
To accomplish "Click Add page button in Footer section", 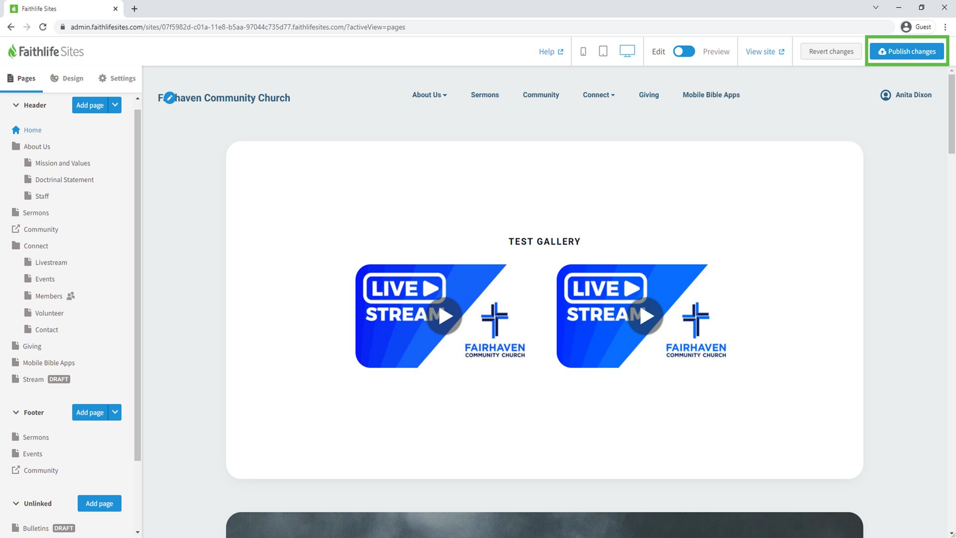I will point(90,412).
